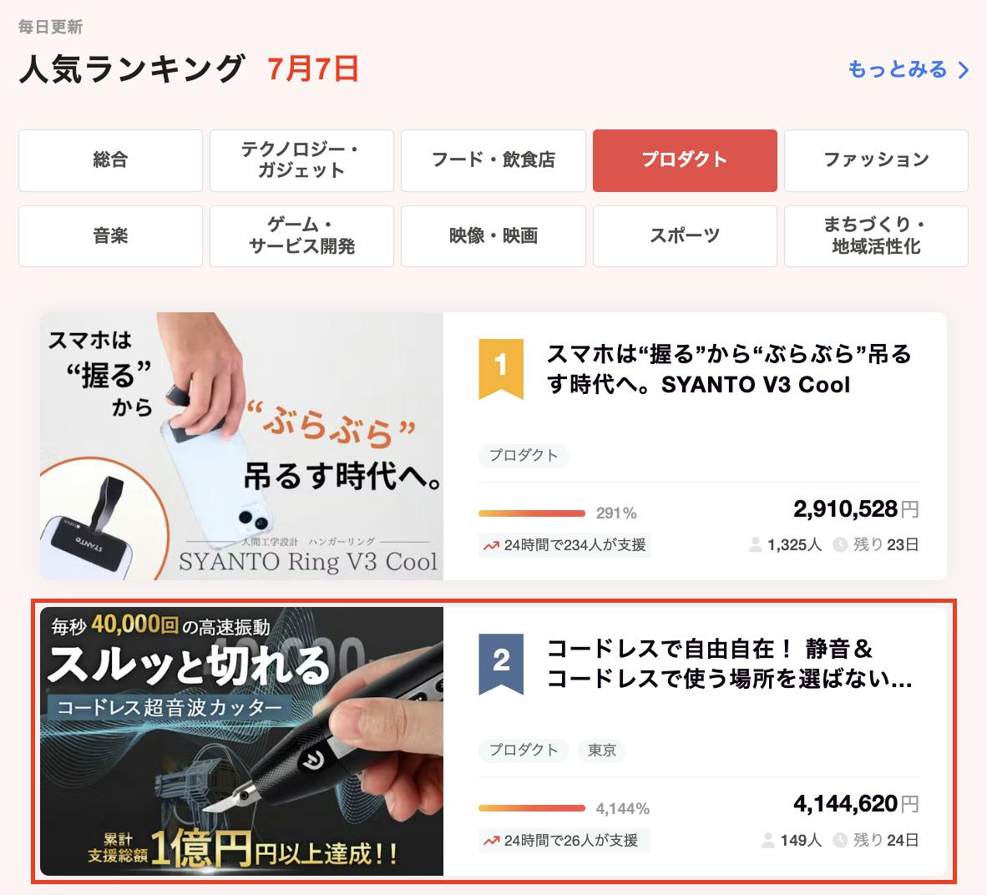Click supporter person icon beside 1,325人
The width and height of the screenshot is (987, 895).
tap(756, 545)
